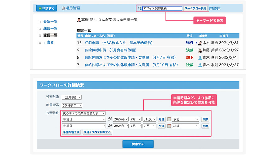Open 有給休暇申請 (3月度有給休暇) request

point(110,50)
